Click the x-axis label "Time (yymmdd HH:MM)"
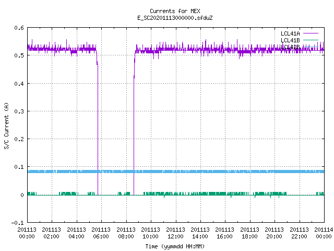The image size is (334, 251). point(175,246)
